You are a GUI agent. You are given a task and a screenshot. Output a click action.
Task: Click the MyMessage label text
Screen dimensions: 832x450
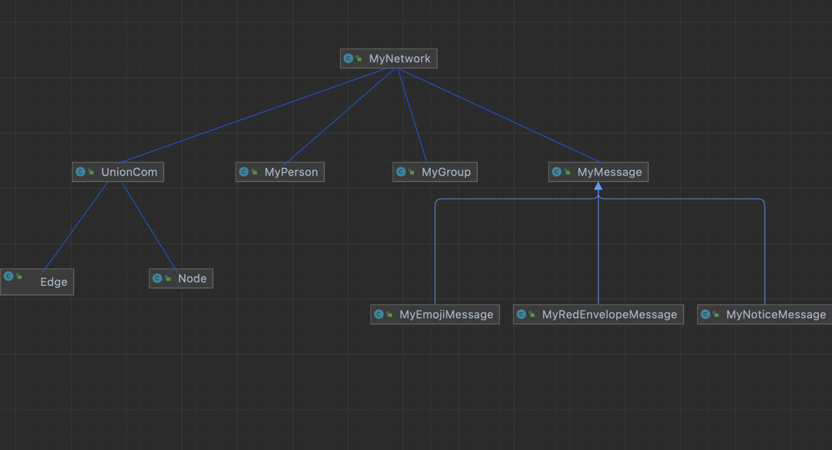tap(609, 172)
